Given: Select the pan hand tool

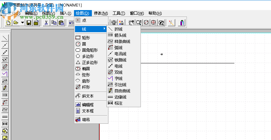Looking at the screenshot, I should click(131, 23).
